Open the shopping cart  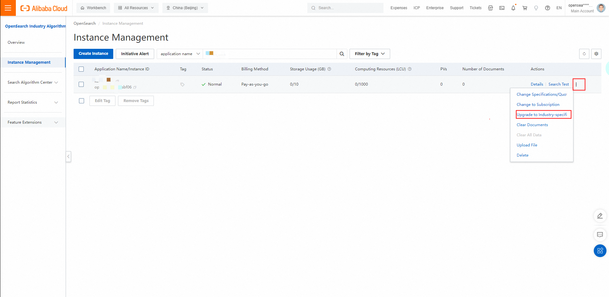(x=525, y=8)
